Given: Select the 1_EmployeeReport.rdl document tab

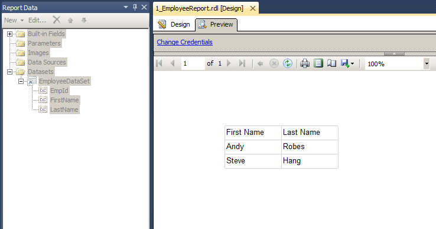Looking at the screenshot, I should coord(200,8).
